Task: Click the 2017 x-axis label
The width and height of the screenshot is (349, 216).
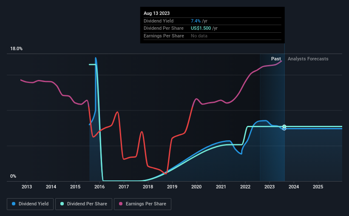Action: (x=124, y=187)
